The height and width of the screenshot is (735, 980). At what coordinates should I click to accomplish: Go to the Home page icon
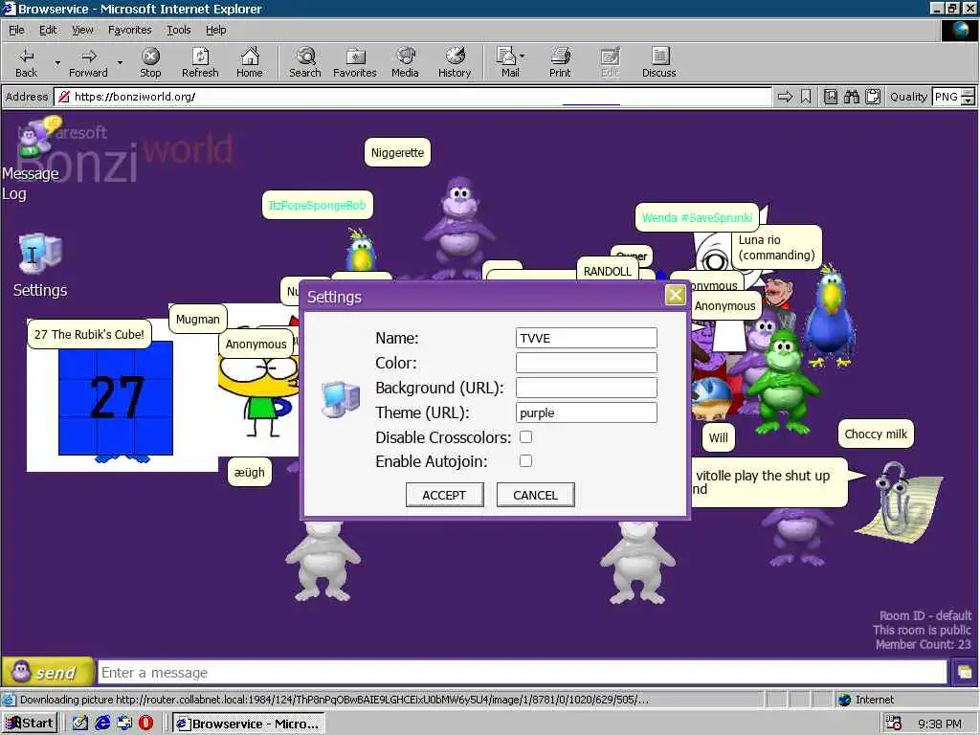[250, 62]
